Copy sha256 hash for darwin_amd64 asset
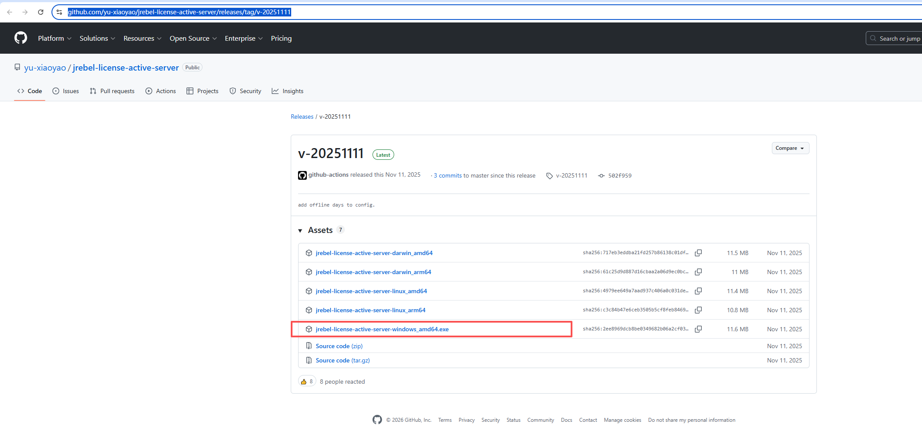The image size is (922, 443). point(698,253)
